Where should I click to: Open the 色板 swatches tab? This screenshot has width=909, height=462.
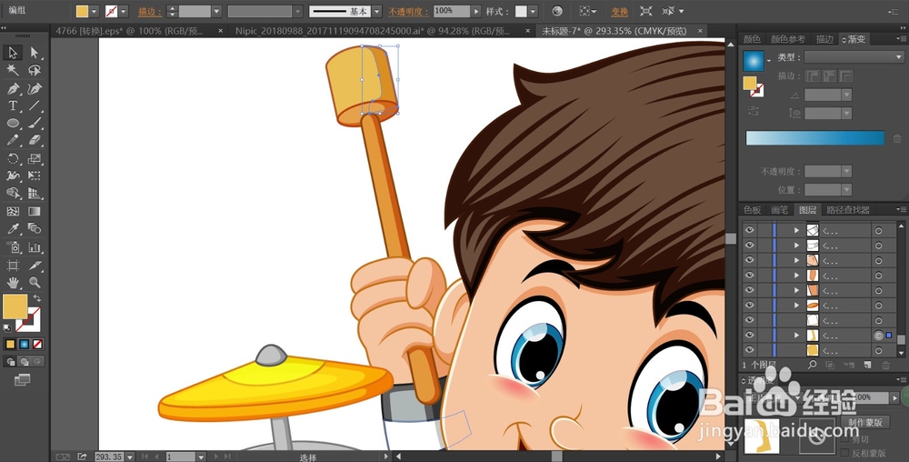tap(753, 210)
